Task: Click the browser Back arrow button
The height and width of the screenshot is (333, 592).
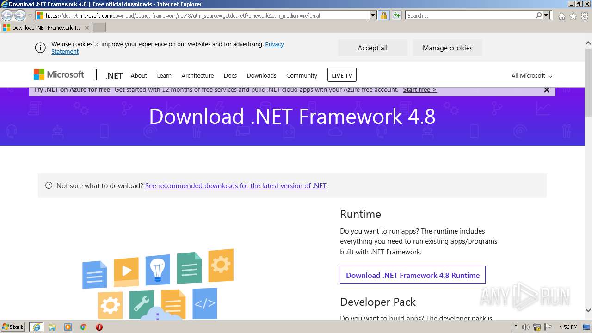Action: click(7, 15)
